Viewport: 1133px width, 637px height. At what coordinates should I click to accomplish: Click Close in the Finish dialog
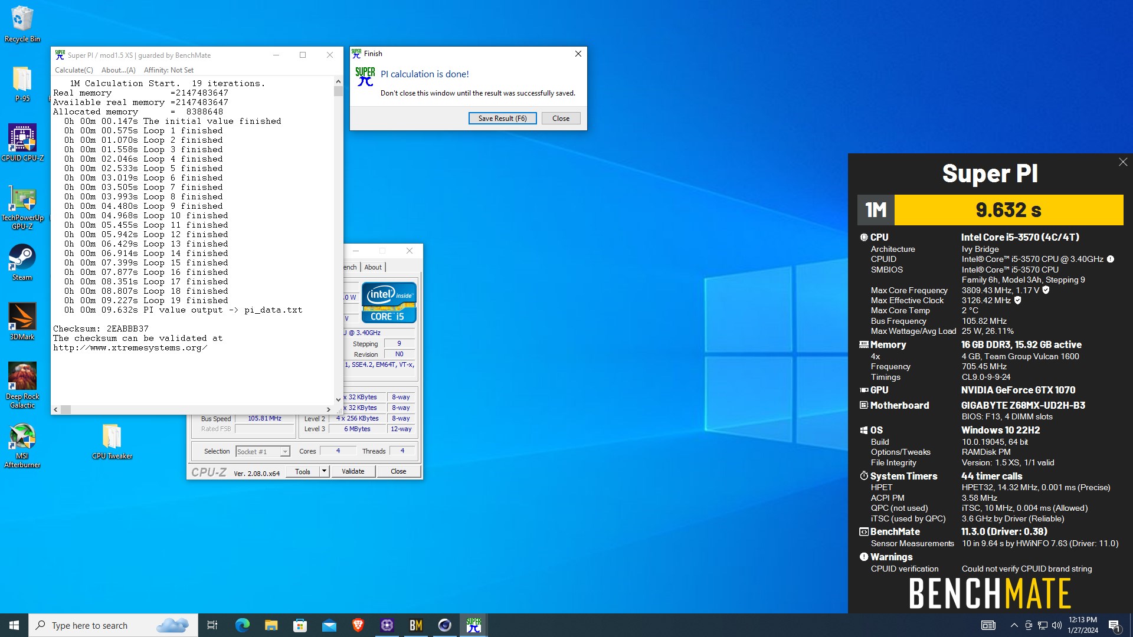coord(561,119)
